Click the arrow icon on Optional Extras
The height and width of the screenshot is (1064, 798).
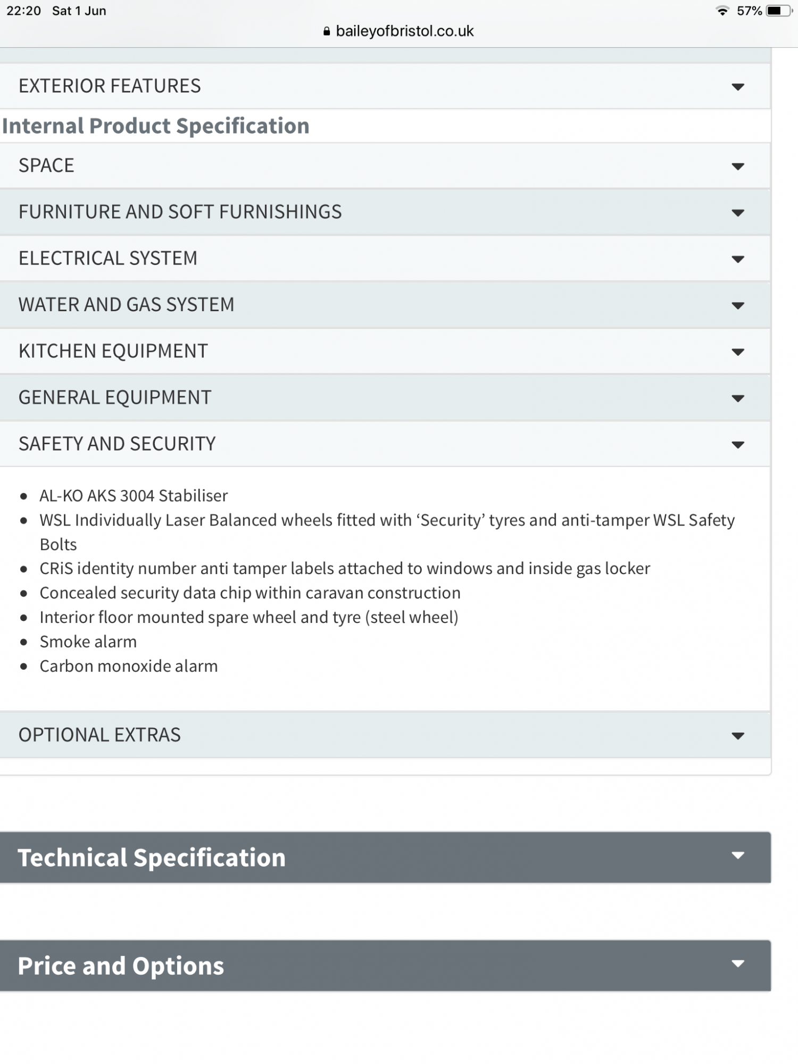pyautogui.click(x=737, y=736)
